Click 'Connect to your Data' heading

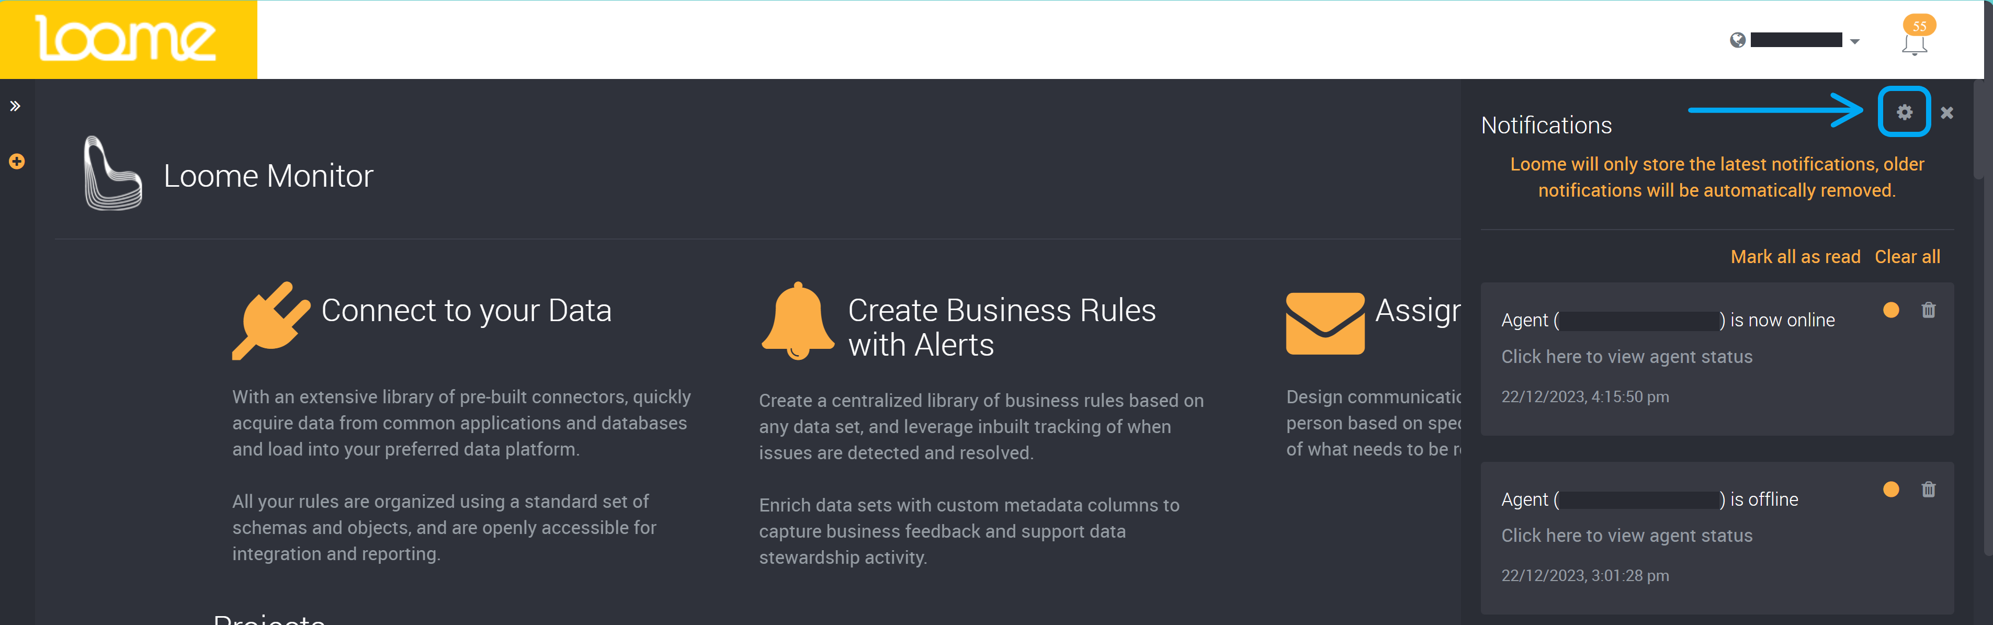point(466,311)
